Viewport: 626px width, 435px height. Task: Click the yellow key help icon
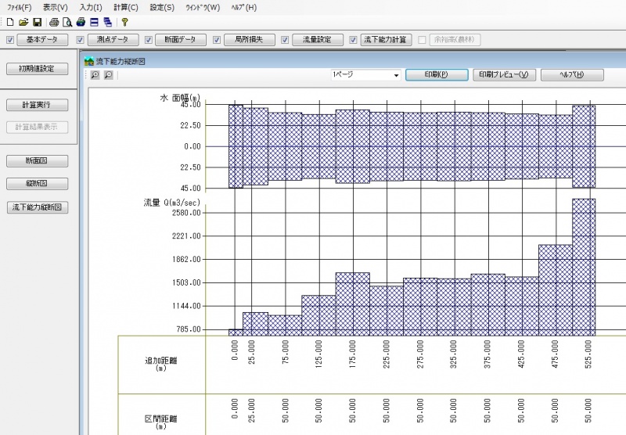124,23
